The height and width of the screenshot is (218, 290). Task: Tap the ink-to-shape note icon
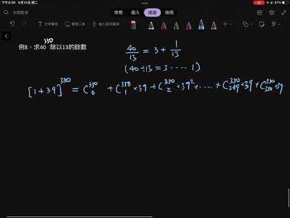262,24
